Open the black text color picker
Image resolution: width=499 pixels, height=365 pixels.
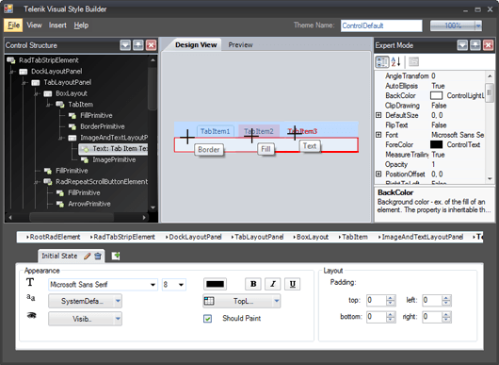(215, 284)
